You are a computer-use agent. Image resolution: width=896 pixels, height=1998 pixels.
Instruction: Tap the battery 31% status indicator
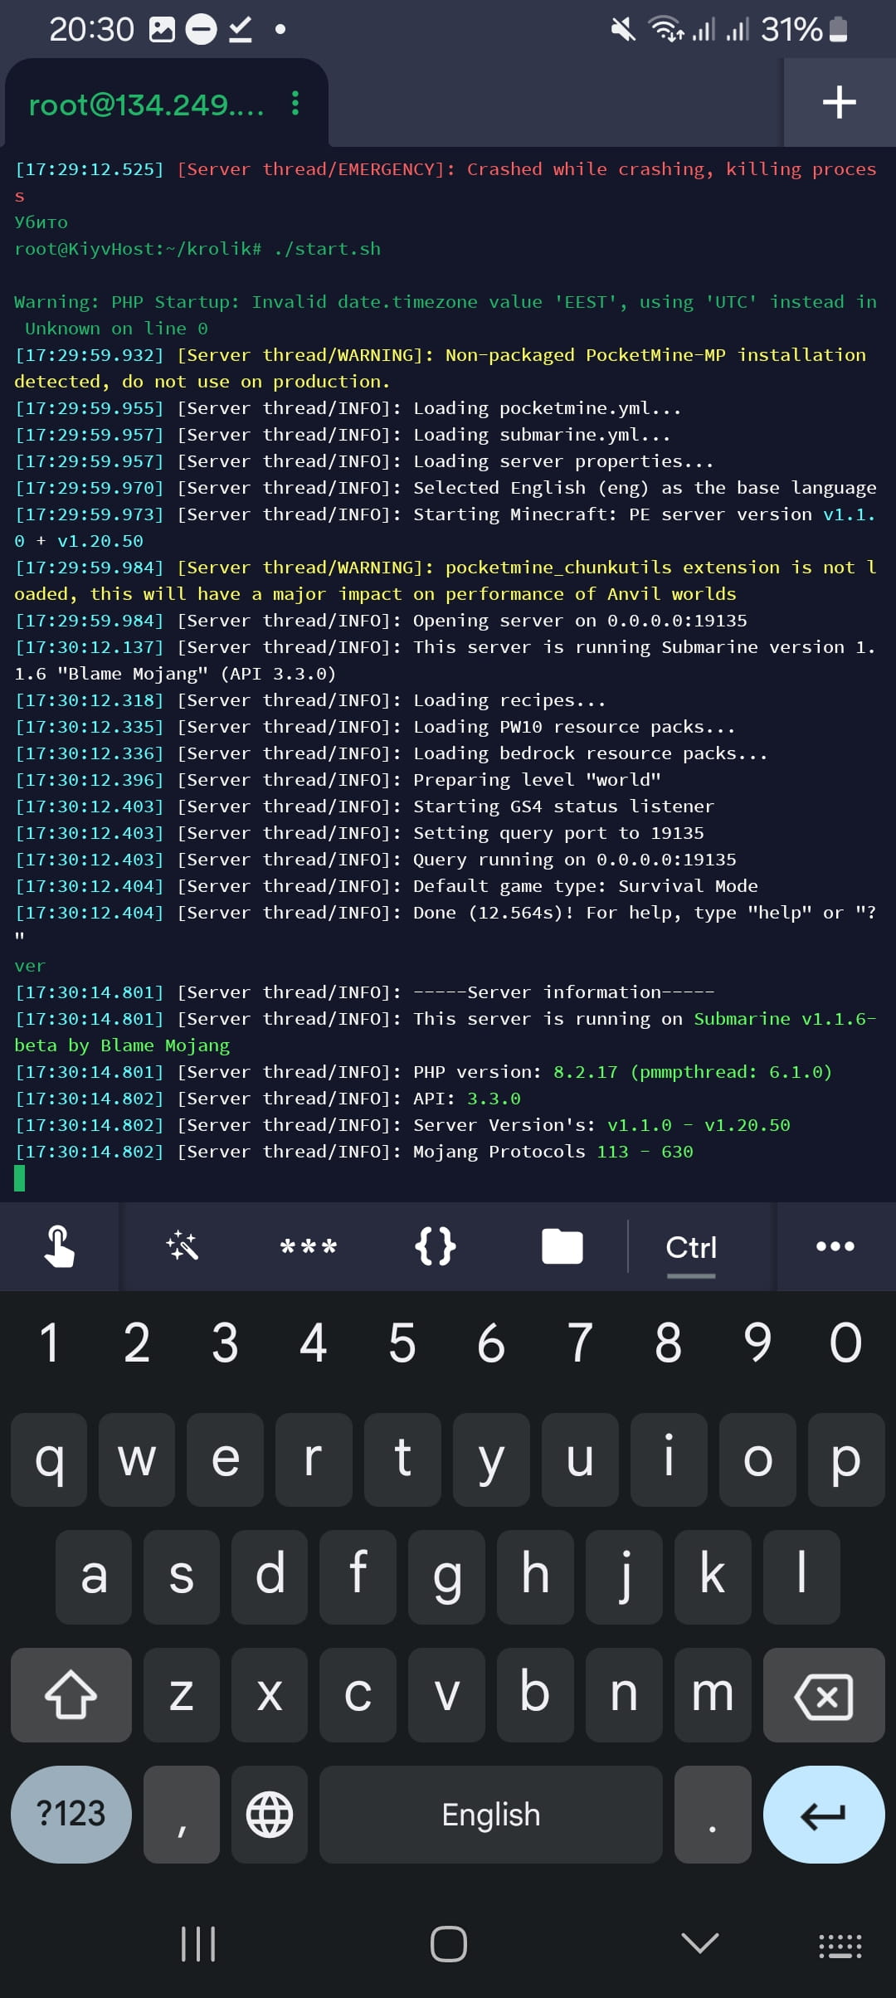click(x=803, y=30)
